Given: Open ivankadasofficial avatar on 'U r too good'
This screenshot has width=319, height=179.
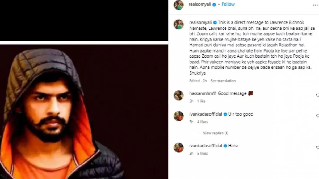Looking at the screenshot, I should click(178, 116).
